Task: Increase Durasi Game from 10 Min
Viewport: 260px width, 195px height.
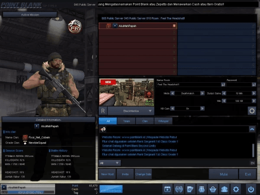Action: 254,93
